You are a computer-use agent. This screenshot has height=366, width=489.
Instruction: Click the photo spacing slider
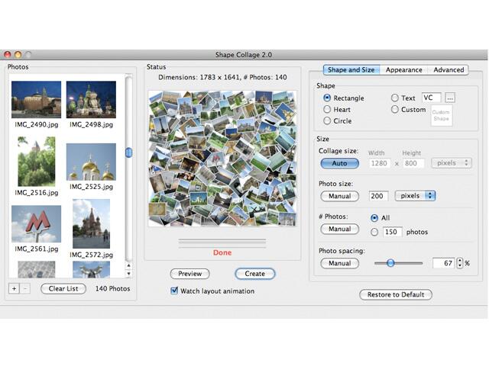(397, 263)
